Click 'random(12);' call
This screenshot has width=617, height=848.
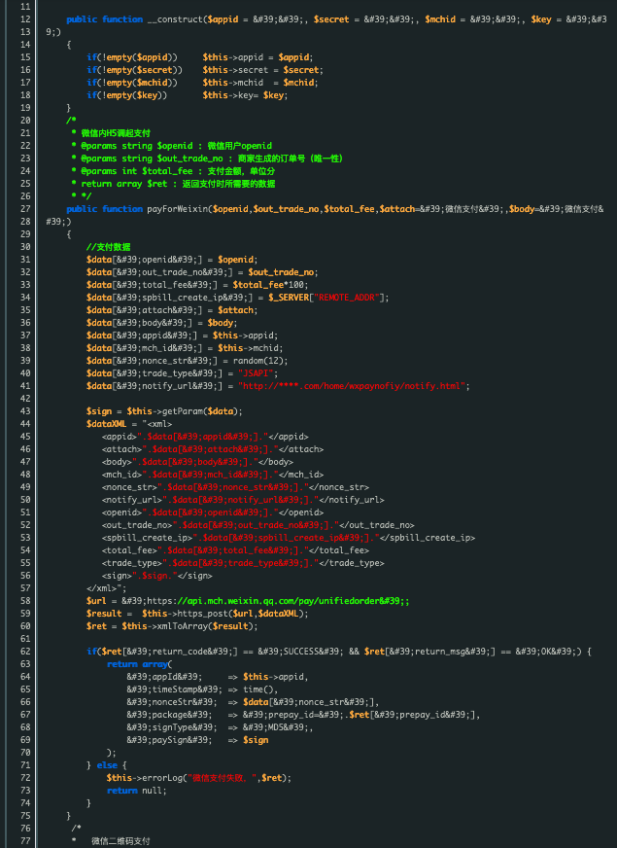(260, 361)
